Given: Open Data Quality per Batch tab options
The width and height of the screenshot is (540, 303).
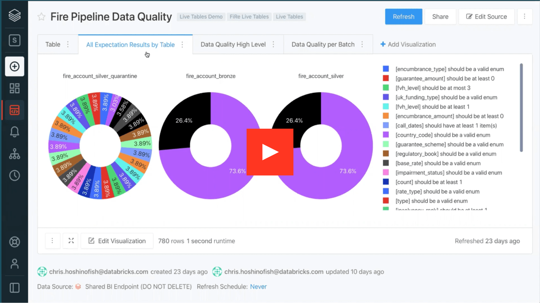Looking at the screenshot, I should click(362, 44).
